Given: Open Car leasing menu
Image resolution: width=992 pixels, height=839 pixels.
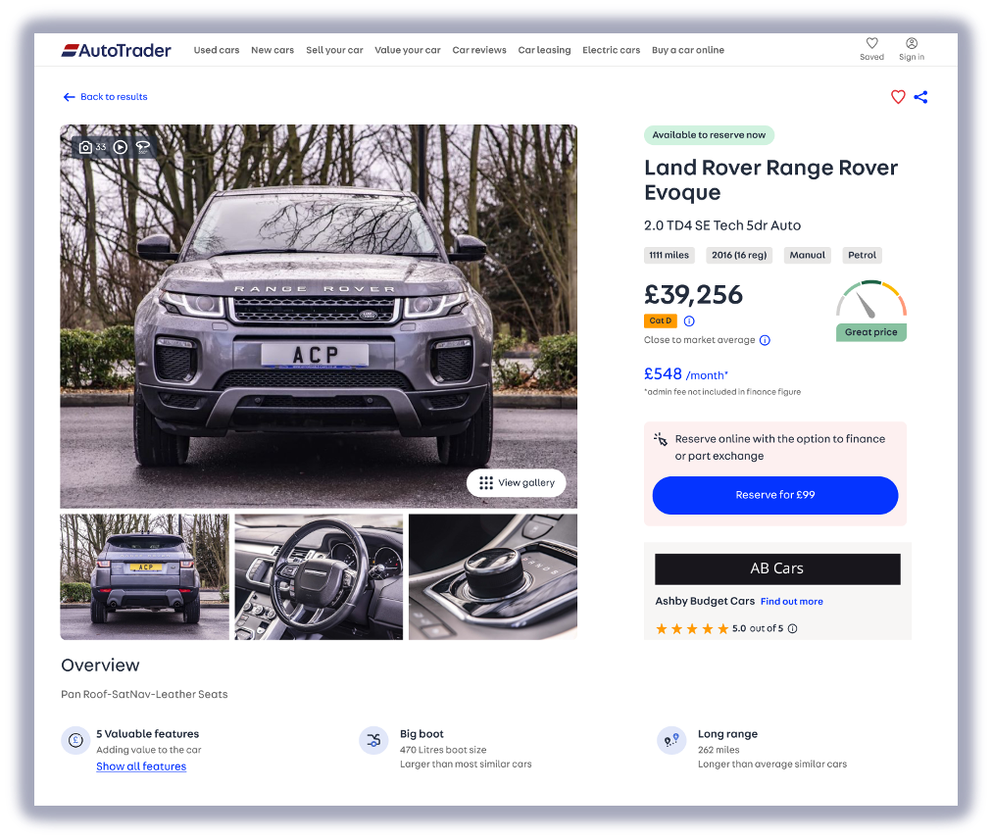Looking at the screenshot, I should point(544,50).
